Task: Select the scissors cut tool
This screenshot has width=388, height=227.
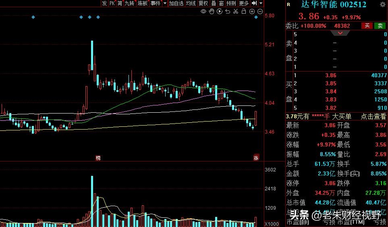Action: coord(236,11)
